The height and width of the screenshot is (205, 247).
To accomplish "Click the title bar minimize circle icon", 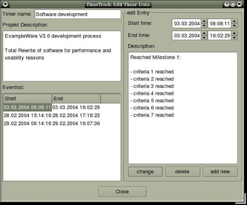I will point(233,4).
